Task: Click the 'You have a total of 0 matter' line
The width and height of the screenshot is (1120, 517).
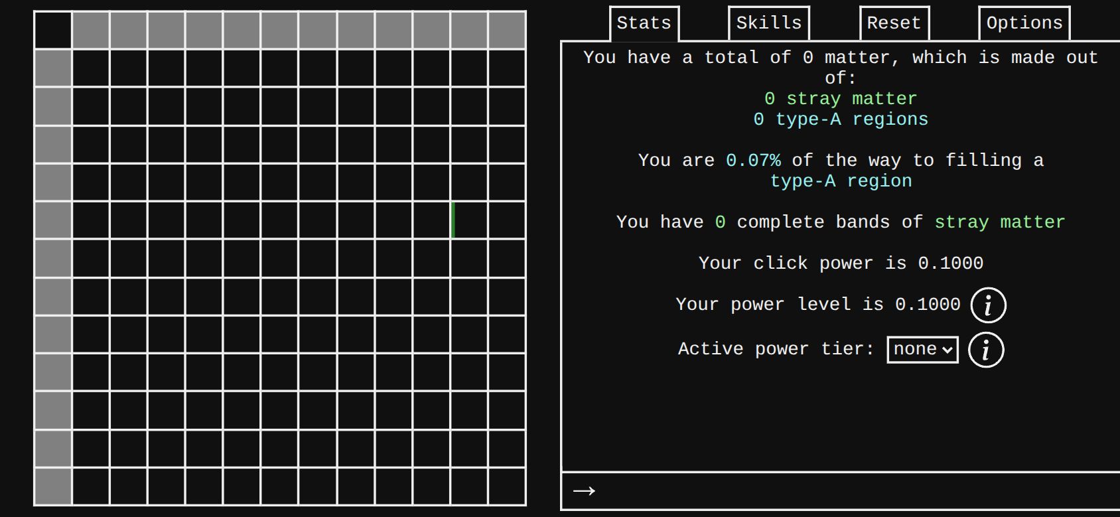Action: [x=841, y=68]
